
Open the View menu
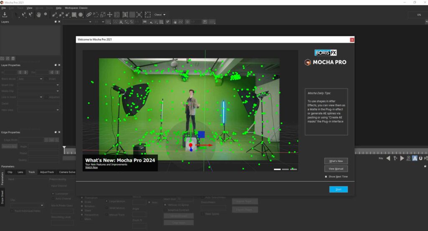[x=30, y=8]
